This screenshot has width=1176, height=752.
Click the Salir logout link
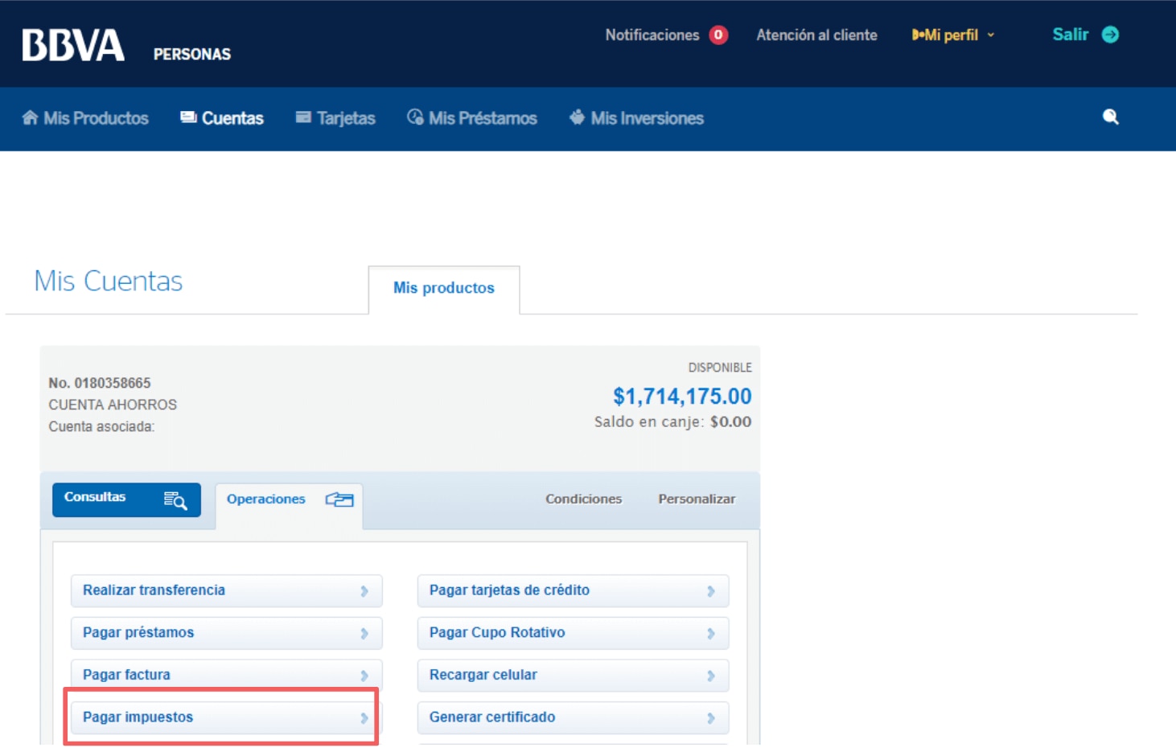pos(1070,35)
